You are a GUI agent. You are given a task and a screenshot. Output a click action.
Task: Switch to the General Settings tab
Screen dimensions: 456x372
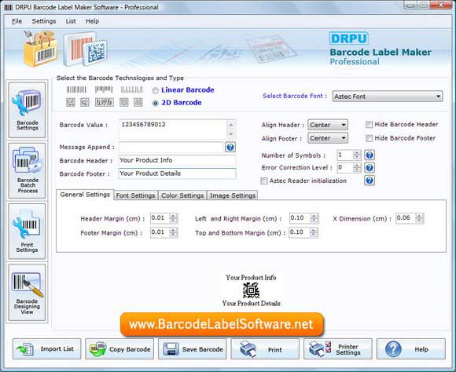tap(85, 195)
